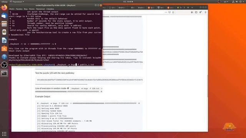Screen dimensions: 246x138
Task: Click 'Line of execution in random mode -R' text
Action: click(x=52, y=88)
